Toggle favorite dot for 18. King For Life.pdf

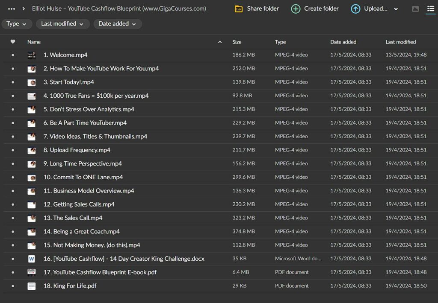[13, 286]
